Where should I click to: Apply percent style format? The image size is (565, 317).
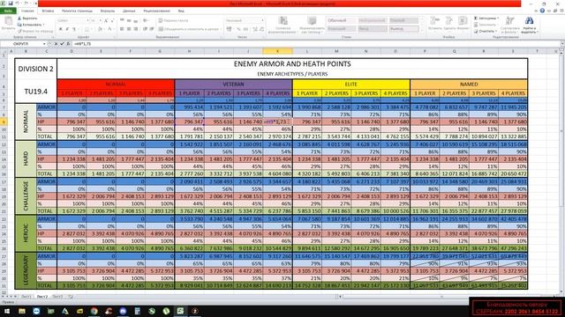238,29
